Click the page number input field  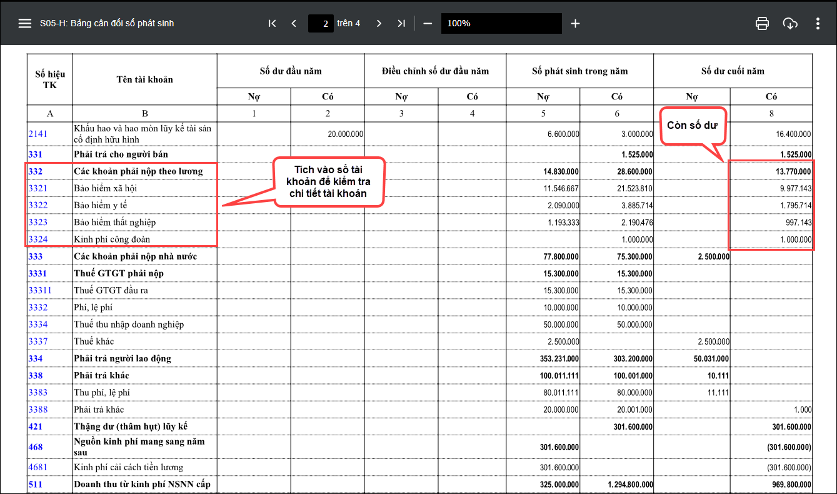pos(321,23)
